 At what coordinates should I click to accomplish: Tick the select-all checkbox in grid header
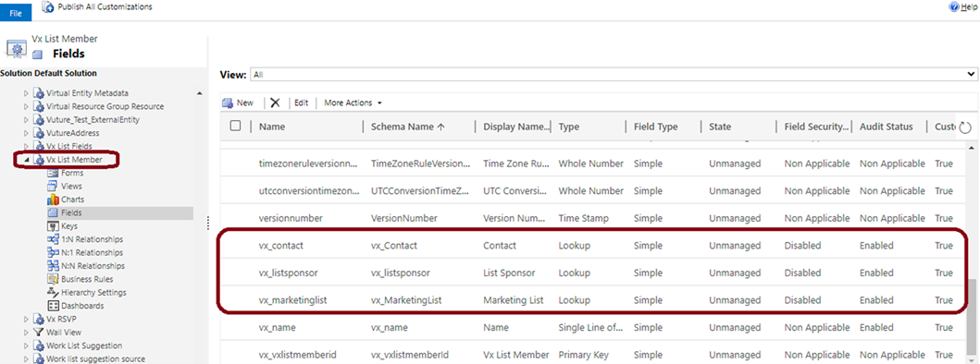point(236,127)
